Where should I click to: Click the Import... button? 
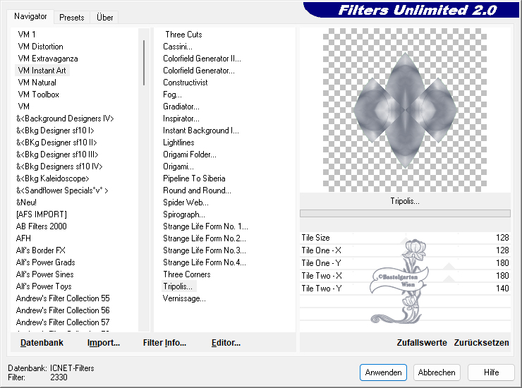click(x=103, y=343)
